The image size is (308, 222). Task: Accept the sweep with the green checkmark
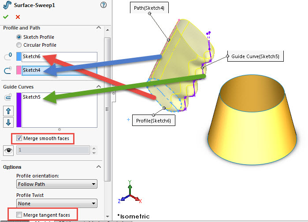6,17
